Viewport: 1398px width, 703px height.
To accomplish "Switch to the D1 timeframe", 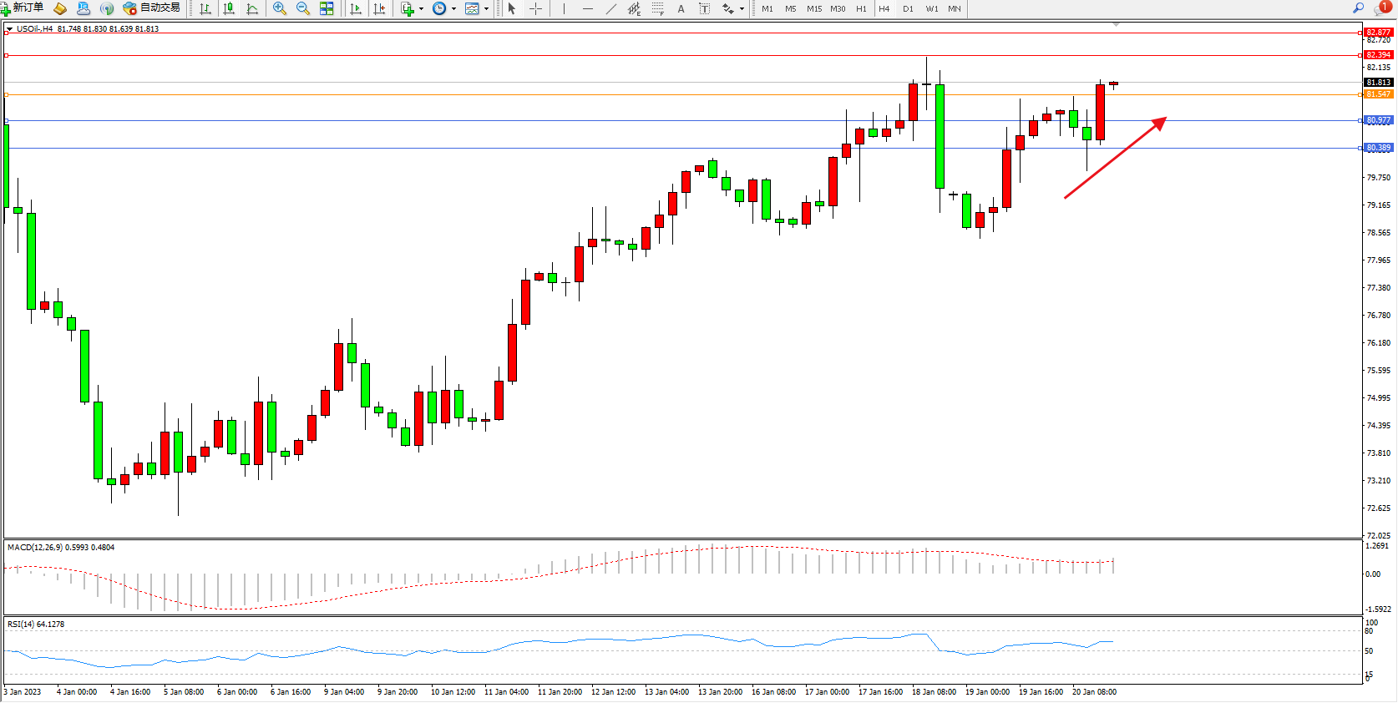I will tap(908, 8).
